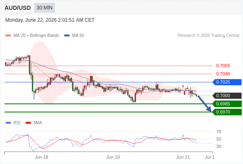Click the Jun 21 date axis label
This screenshot has width=243, height=164.
[183, 157]
